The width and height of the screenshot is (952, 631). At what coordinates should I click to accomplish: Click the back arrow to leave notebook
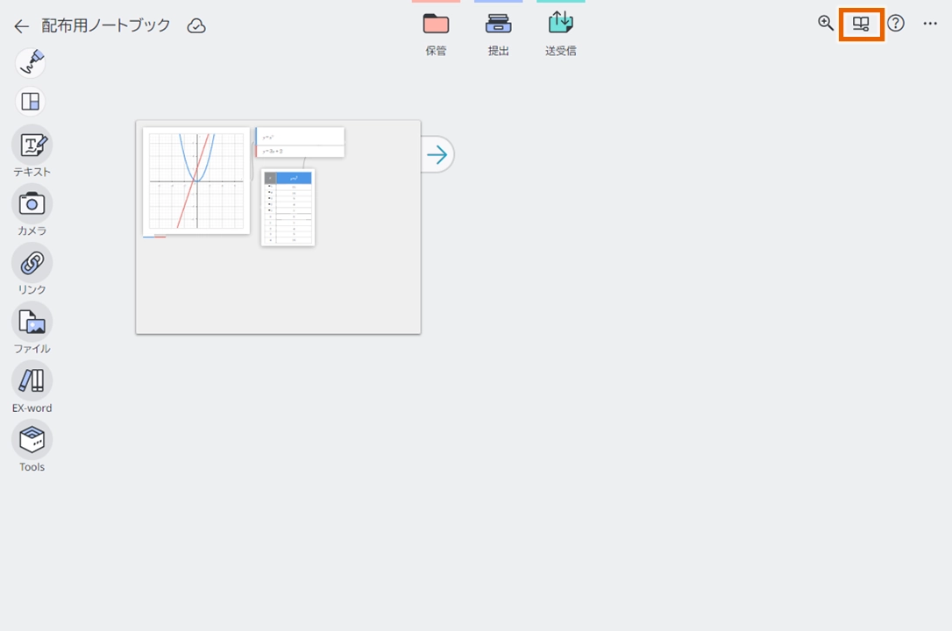(x=22, y=26)
